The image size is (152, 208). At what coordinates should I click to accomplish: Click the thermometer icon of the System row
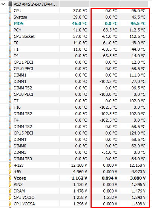10,17
